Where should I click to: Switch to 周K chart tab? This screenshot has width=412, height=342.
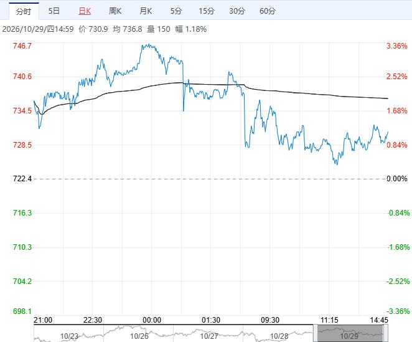[115, 11]
